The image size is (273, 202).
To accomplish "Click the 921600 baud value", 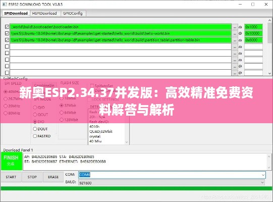I will [x=85, y=183].
